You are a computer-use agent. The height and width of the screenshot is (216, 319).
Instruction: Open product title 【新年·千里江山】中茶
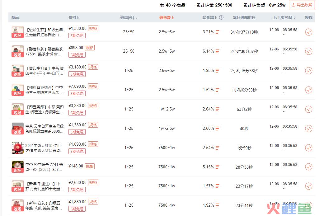[45, 186]
